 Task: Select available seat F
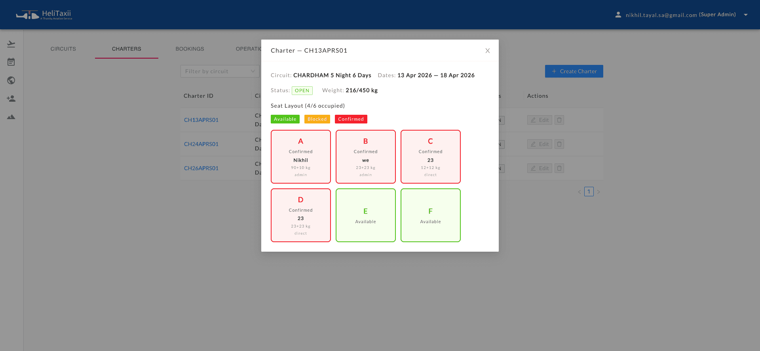431,215
